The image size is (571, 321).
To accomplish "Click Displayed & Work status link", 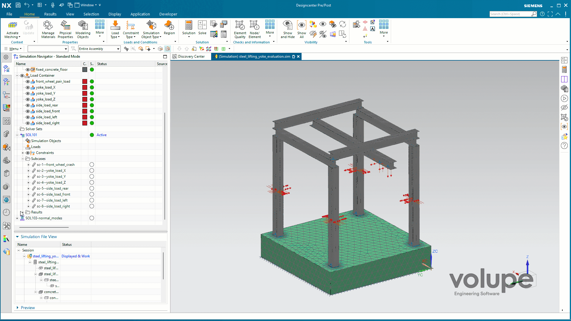I will pyautogui.click(x=76, y=256).
